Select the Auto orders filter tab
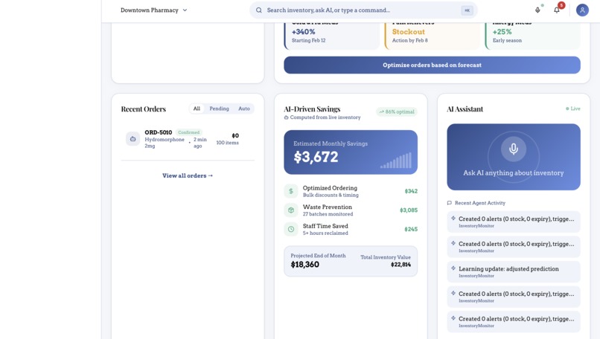The height and width of the screenshot is (339, 600). pos(243,109)
